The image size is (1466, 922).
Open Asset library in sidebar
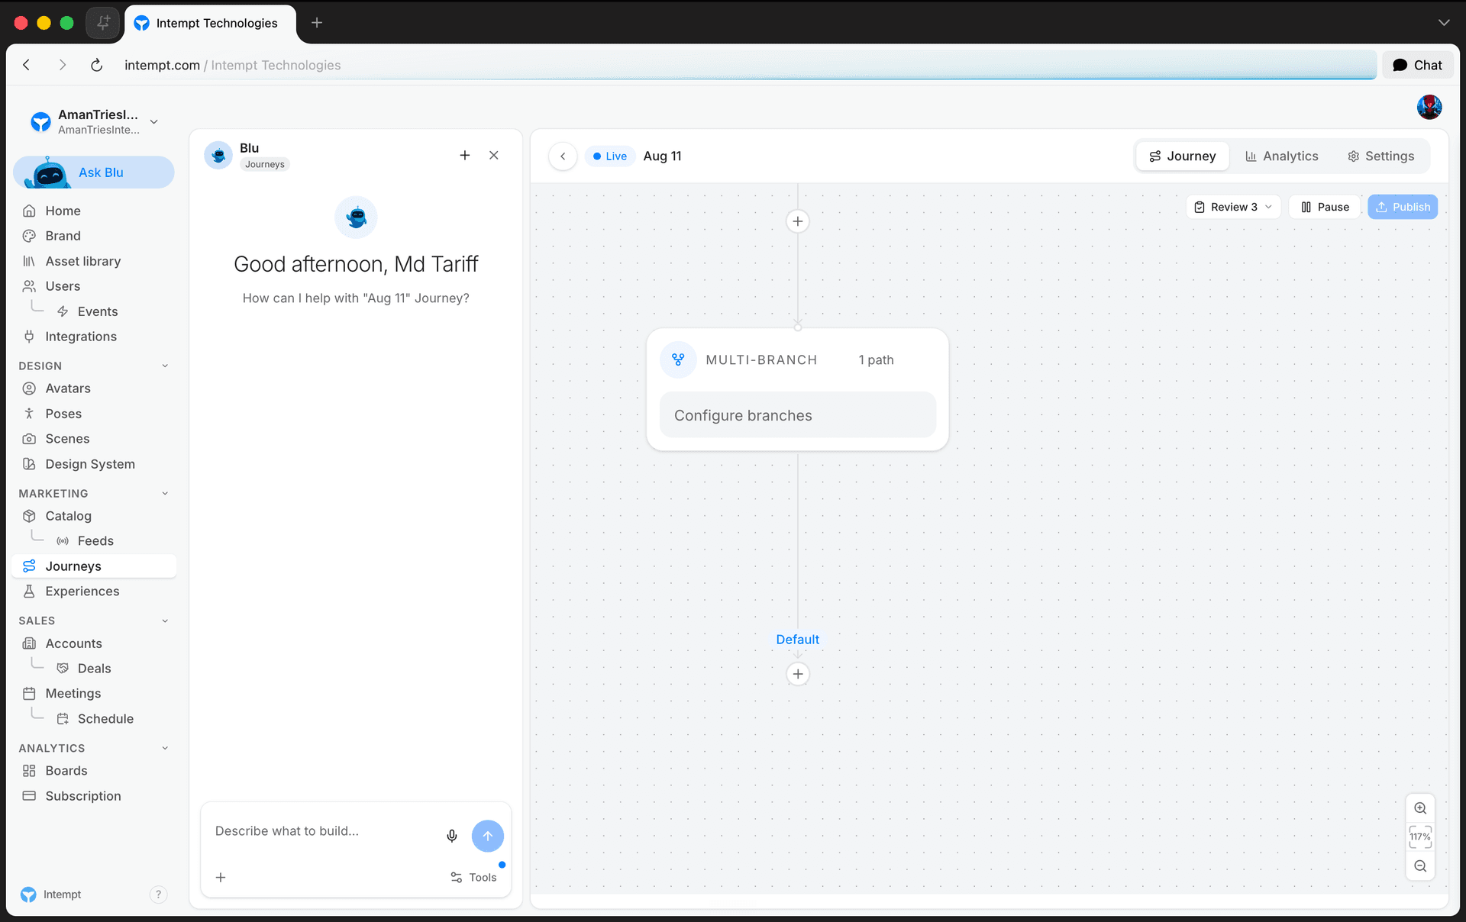[x=94, y=261]
